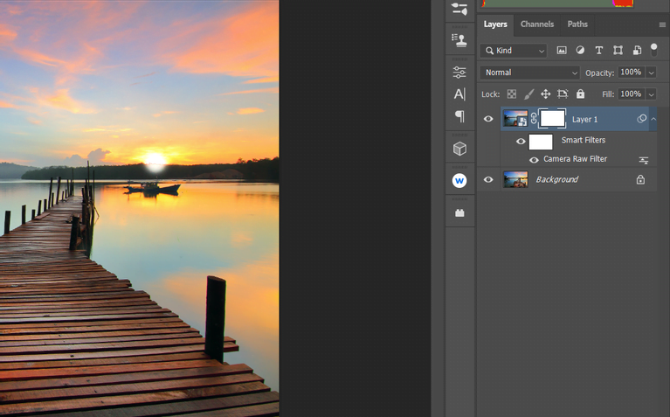The image size is (670, 417).
Task: Open the Adjustments panel icon
Action: [x=459, y=73]
